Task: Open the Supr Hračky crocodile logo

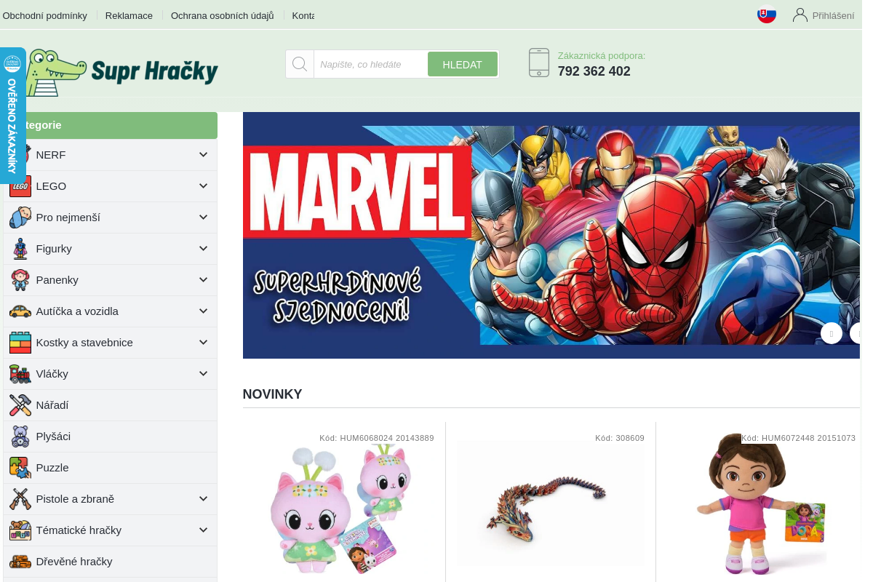Action: [x=121, y=71]
